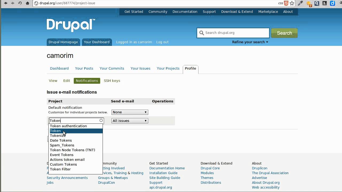Open the Documentation menu item

[185, 12]
